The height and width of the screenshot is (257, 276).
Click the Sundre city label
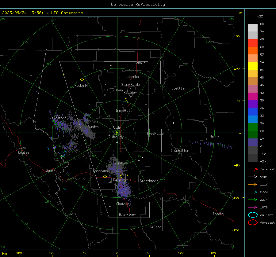93,127
